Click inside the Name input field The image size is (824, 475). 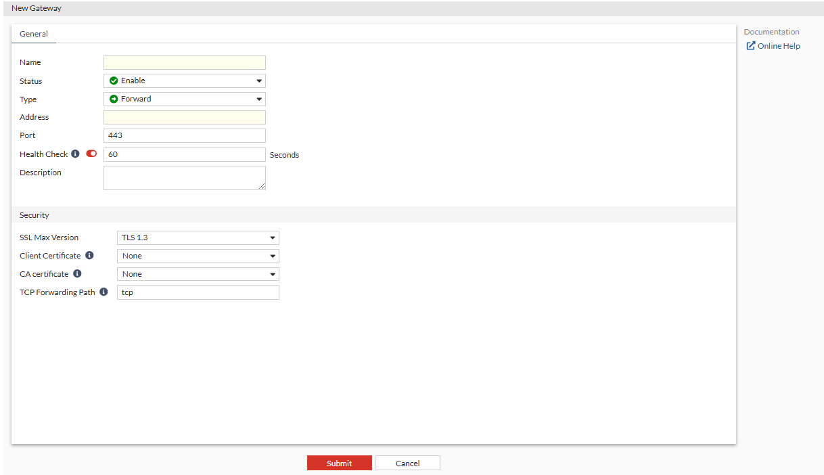click(184, 62)
